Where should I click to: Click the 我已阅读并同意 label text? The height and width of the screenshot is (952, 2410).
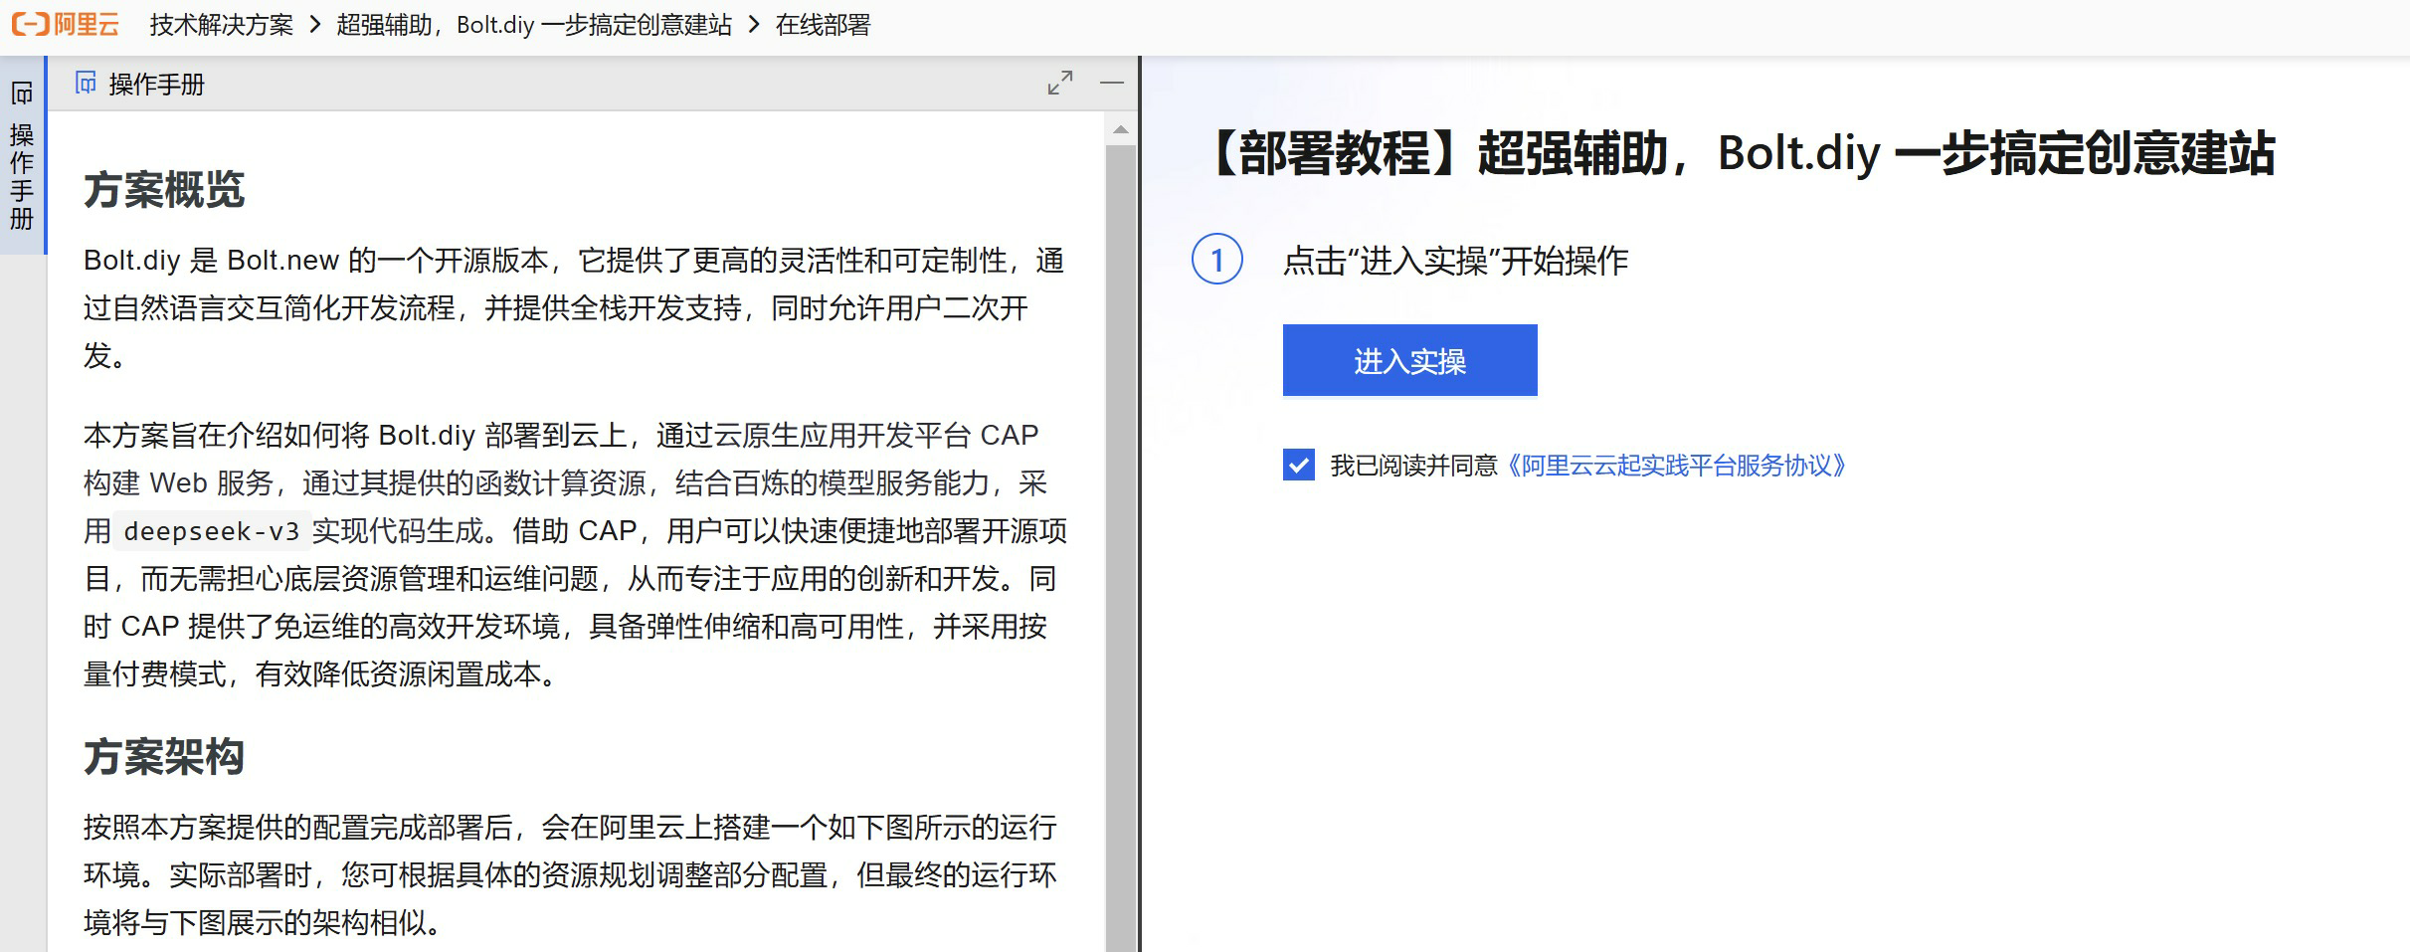click(1413, 466)
